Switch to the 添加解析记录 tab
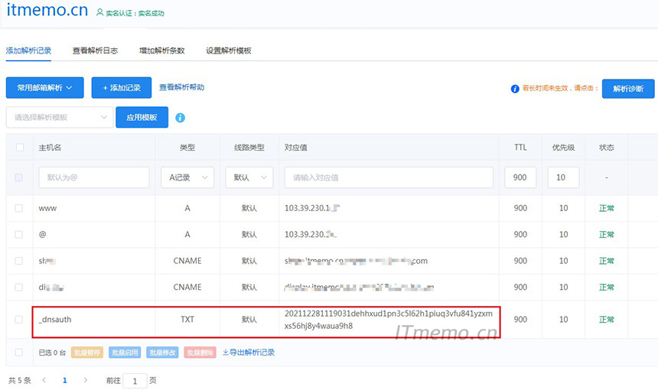 [28, 50]
